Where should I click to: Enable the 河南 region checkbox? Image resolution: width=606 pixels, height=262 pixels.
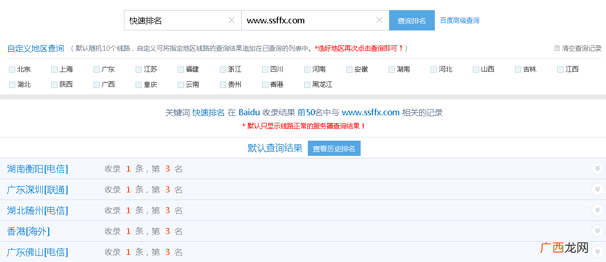point(307,70)
